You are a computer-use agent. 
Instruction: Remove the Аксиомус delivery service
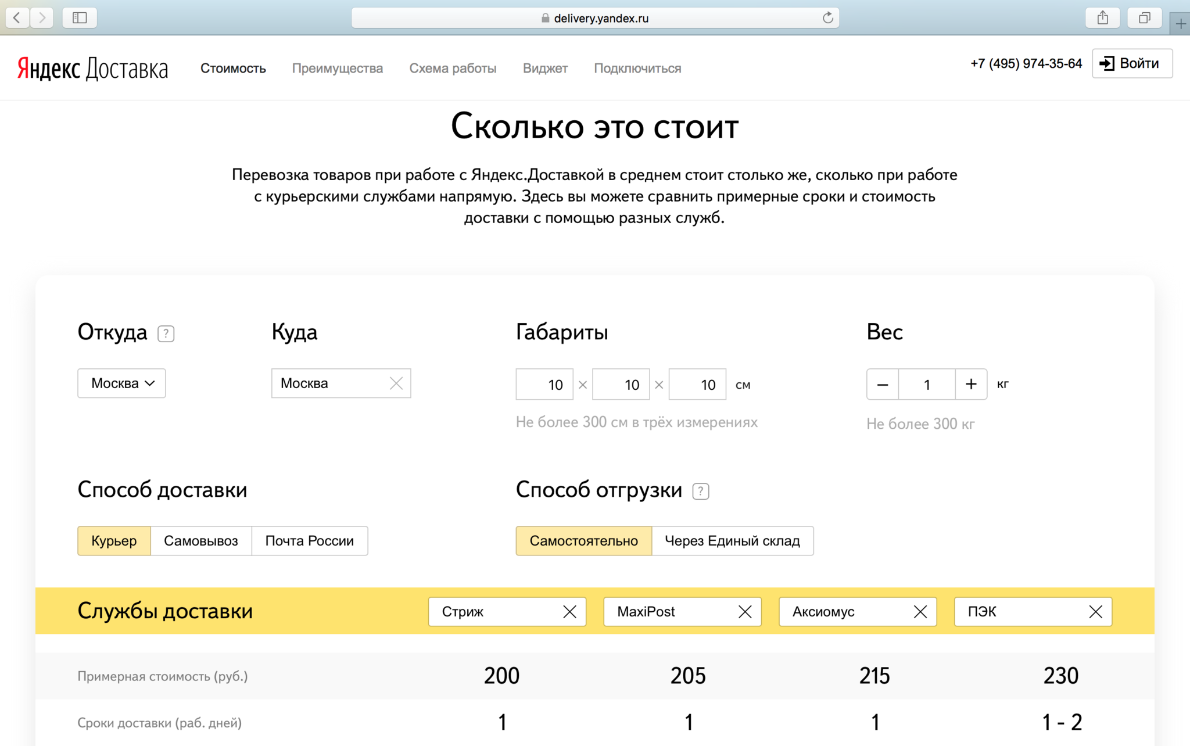tap(920, 612)
